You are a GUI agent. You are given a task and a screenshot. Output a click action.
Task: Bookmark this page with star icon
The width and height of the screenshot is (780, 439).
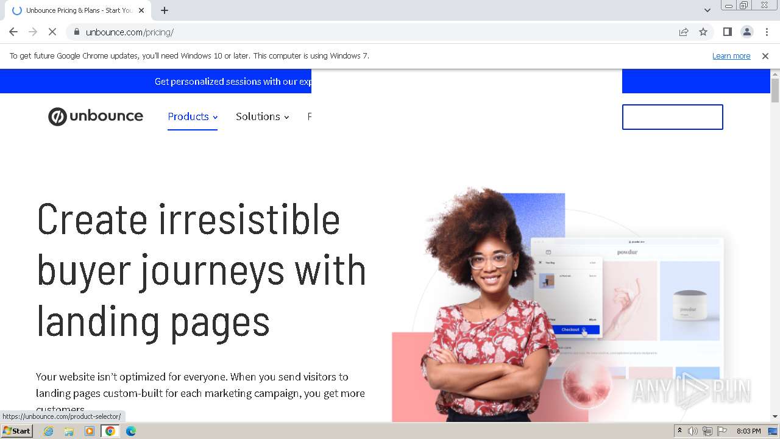pyautogui.click(x=703, y=32)
